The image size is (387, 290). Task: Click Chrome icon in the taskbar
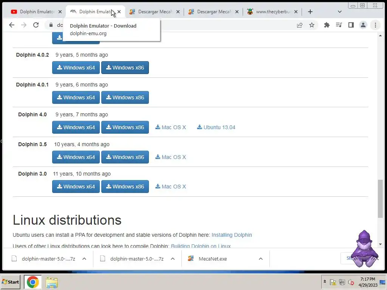click(33, 282)
